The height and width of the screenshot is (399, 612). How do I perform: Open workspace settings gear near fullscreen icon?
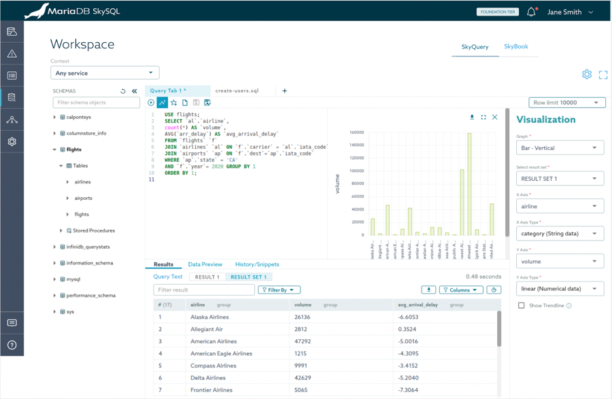pos(587,75)
